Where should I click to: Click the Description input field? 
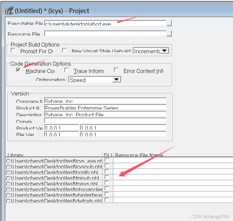click(x=105, y=114)
